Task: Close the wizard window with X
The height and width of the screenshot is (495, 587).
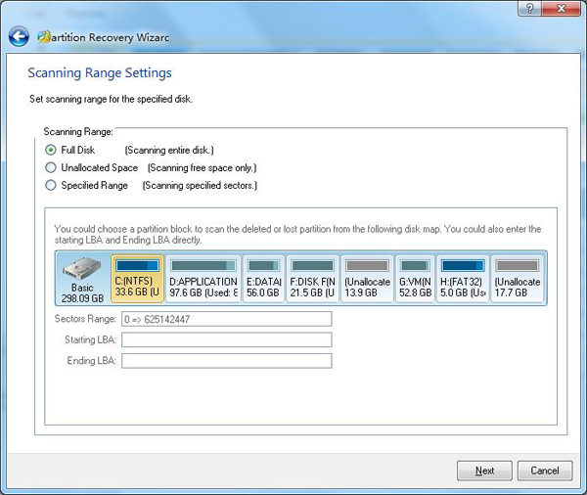Action: click(561, 8)
